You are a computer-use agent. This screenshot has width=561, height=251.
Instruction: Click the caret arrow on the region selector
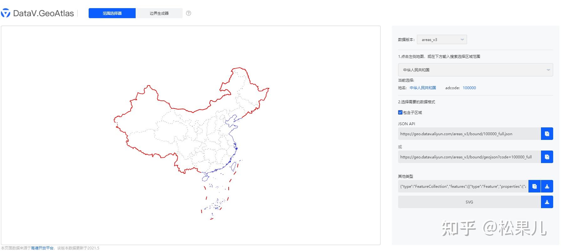548,70
